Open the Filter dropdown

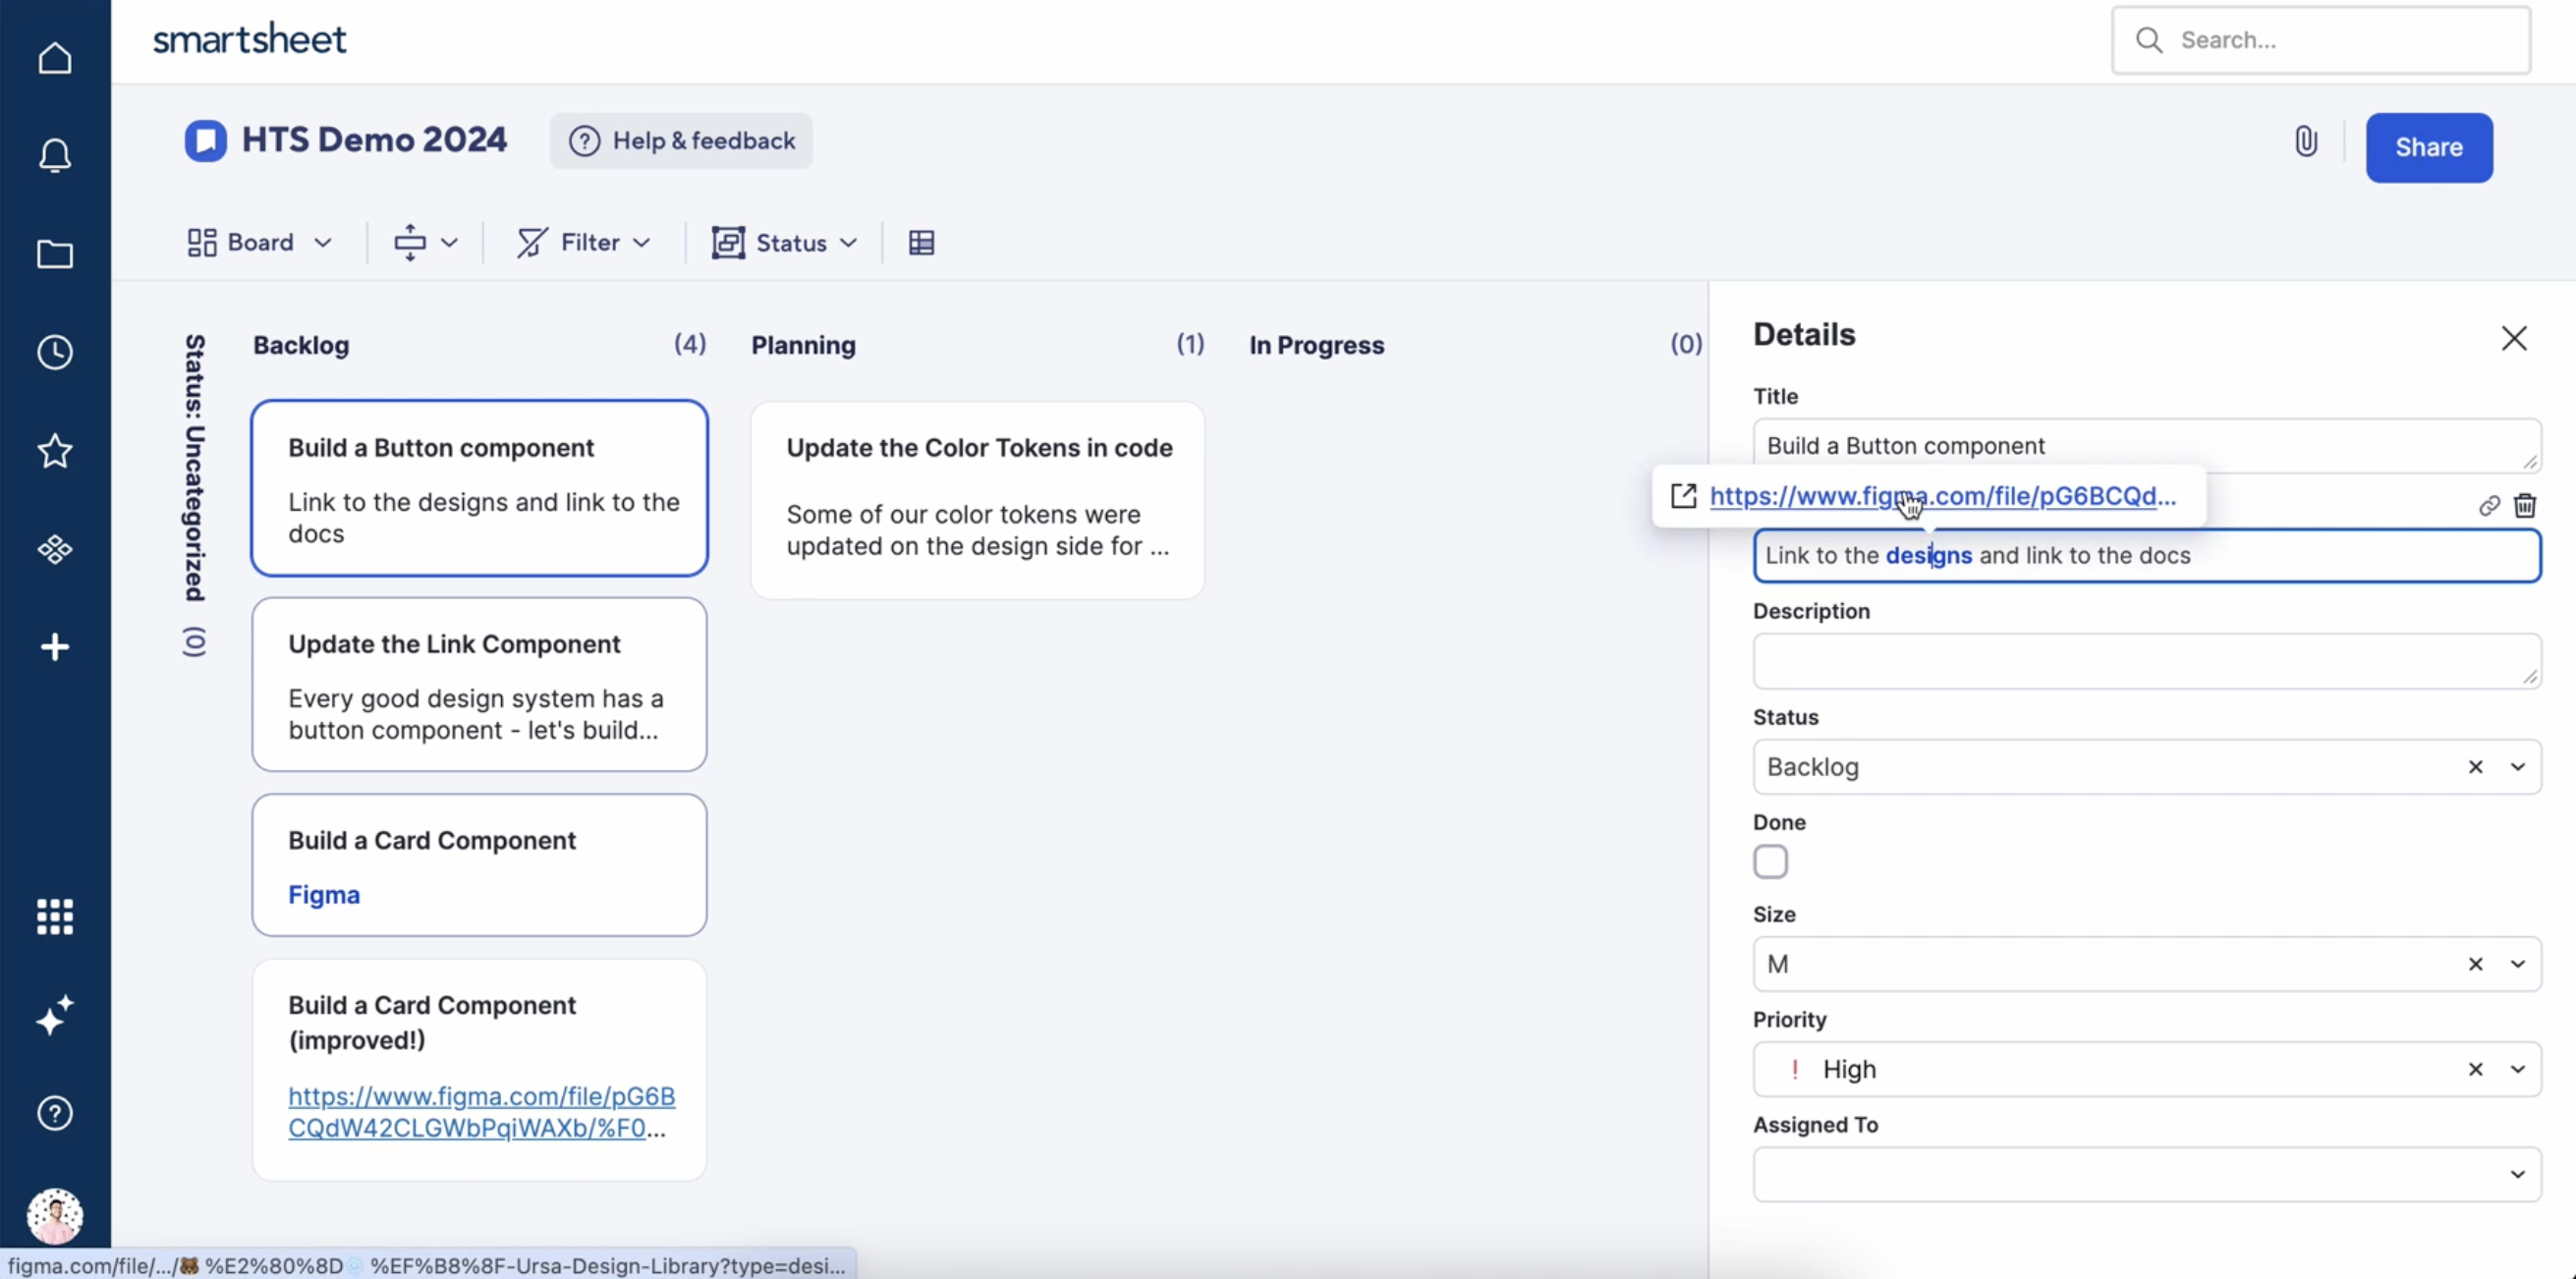click(x=584, y=243)
